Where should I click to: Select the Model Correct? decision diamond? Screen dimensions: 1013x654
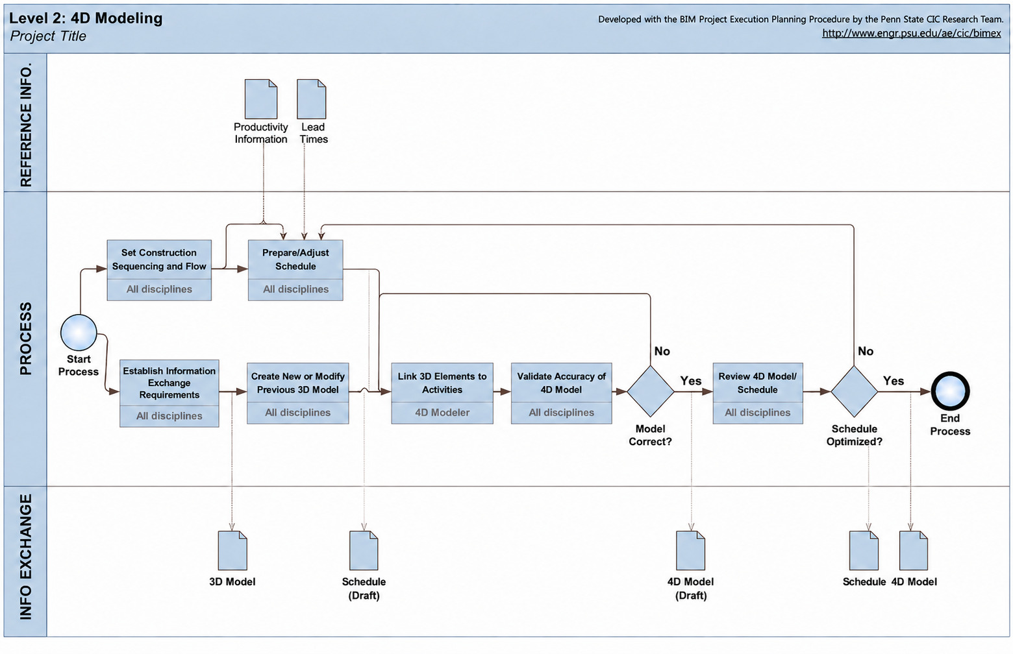[x=650, y=391]
